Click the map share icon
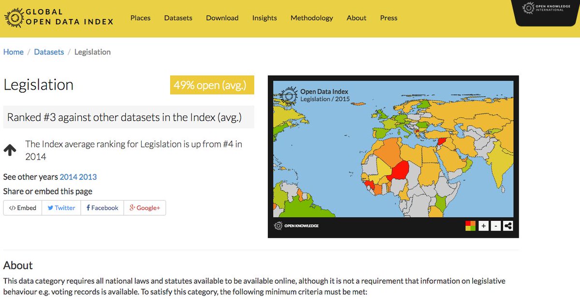This screenshot has height=299, width=580. 508,226
